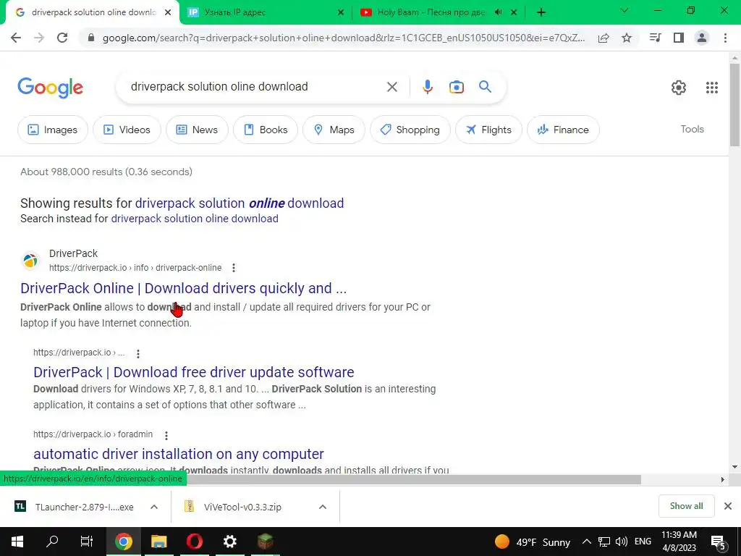This screenshot has height=556, width=741.
Task: Switch to the Узнать IP адрес tab
Action: point(266,12)
